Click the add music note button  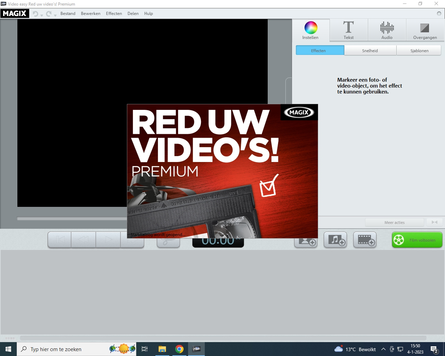point(335,240)
